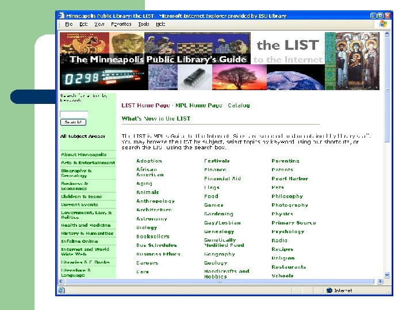Select the Pearl Harbor topic shortcut
Screen dimensions: 414x310
tap(290, 179)
